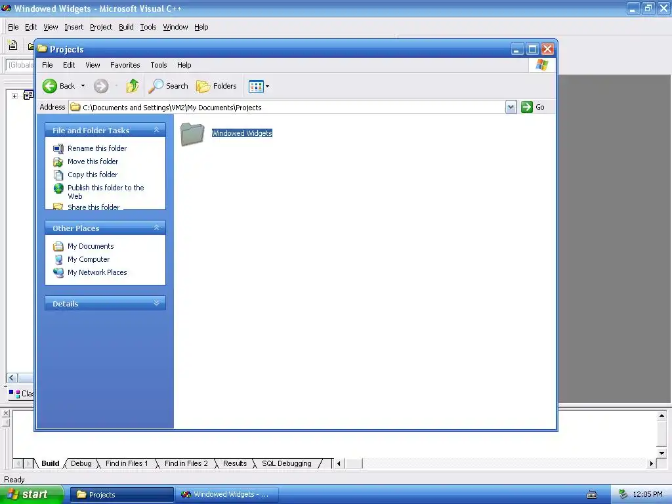Viewport: 672px width, 504px height.
Task: Click Move this folder link
Action: point(93,161)
